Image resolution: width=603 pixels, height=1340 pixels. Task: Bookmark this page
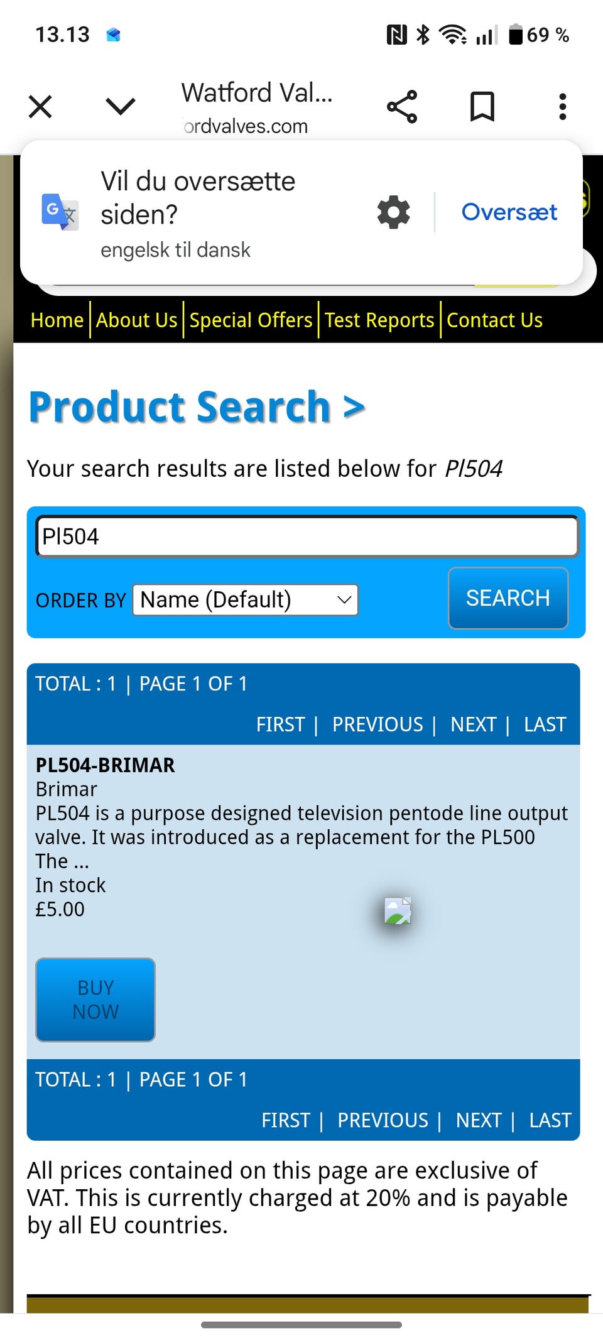(482, 107)
